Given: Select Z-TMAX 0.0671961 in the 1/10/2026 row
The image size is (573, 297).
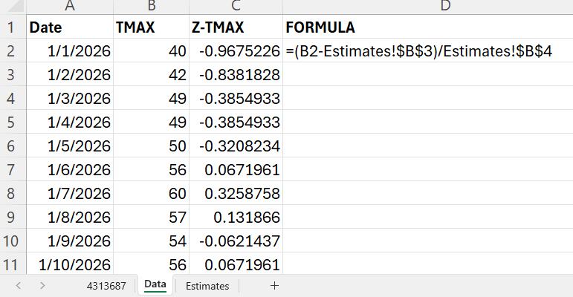Looking at the screenshot, I should click(236, 264).
